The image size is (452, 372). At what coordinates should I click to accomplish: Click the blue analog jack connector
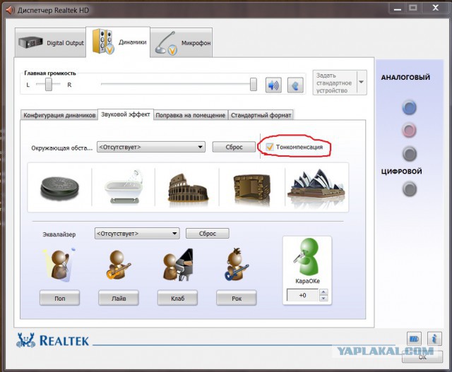click(x=410, y=107)
